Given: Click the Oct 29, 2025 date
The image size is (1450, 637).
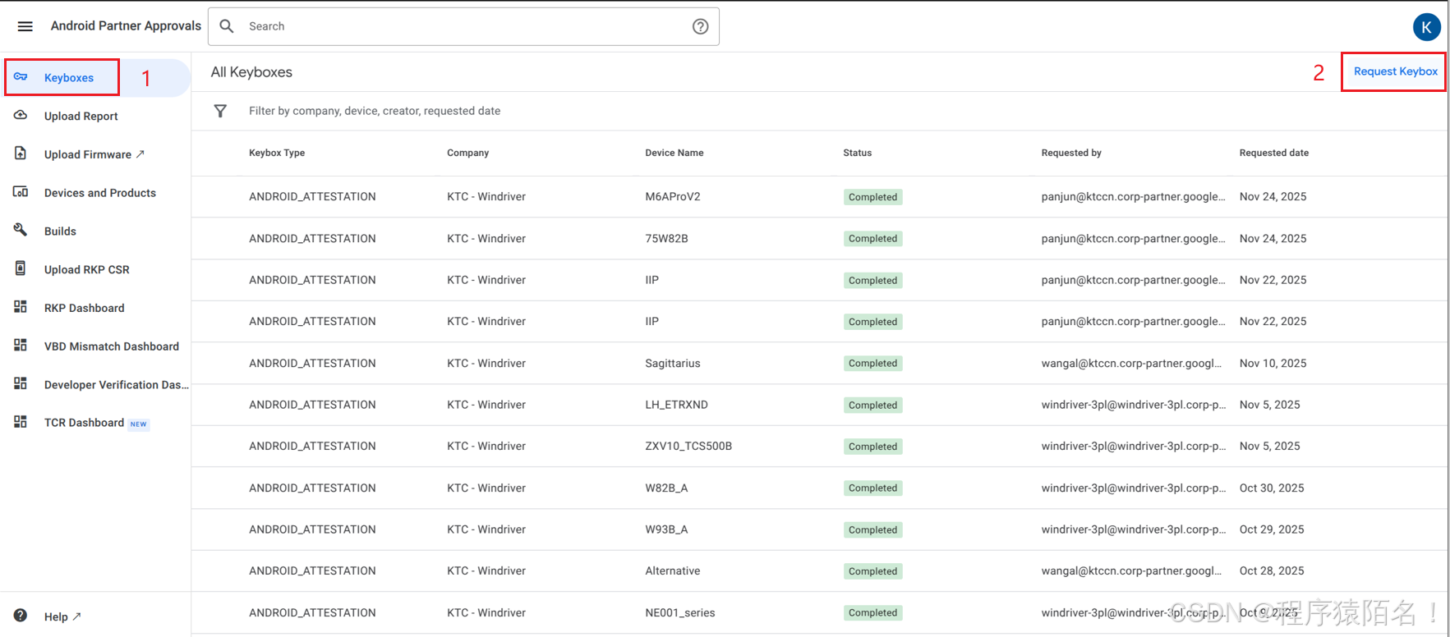Looking at the screenshot, I should coord(1272,529).
